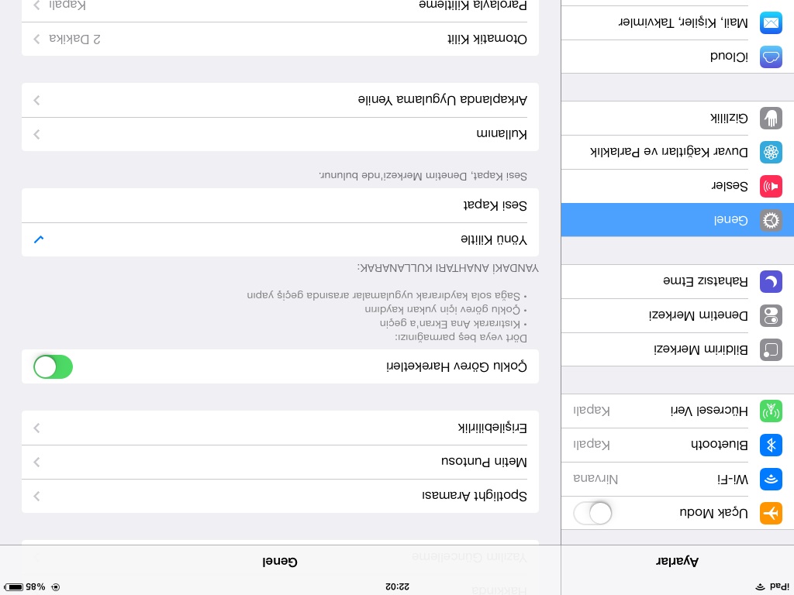Open Arkaplanda Uygulama Yenile label
Screen dimensions: 794x595
(x=443, y=100)
